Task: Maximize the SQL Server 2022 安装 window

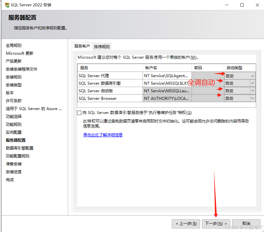Action: tap(242, 5)
